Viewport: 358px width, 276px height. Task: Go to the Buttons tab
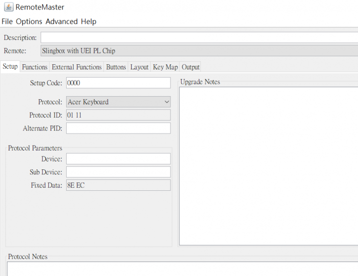(x=116, y=67)
